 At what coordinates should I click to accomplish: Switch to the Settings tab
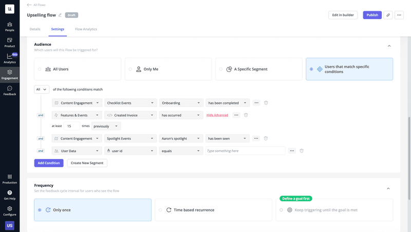pos(58,29)
